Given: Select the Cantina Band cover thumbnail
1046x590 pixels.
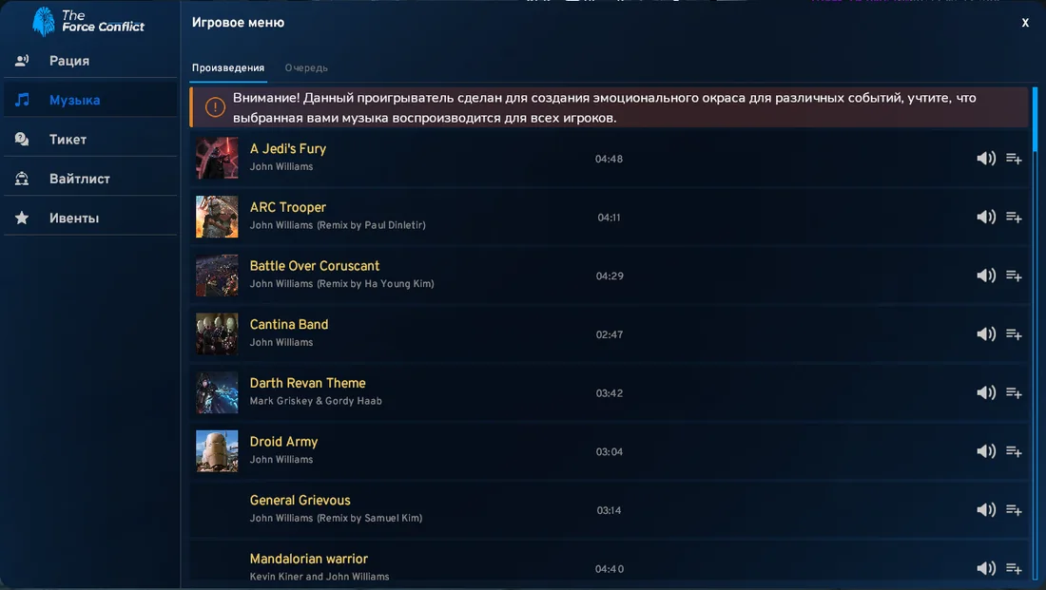Looking at the screenshot, I should pos(217,334).
